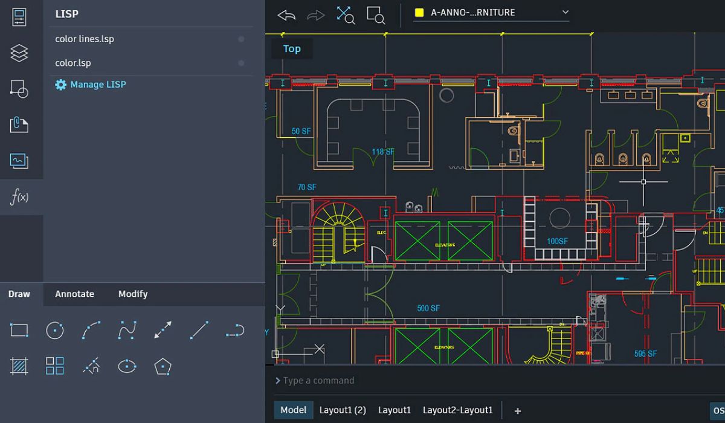725x423 pixels.
Task: Toggle load status dot for color.lsp
Action: (241, 63)
